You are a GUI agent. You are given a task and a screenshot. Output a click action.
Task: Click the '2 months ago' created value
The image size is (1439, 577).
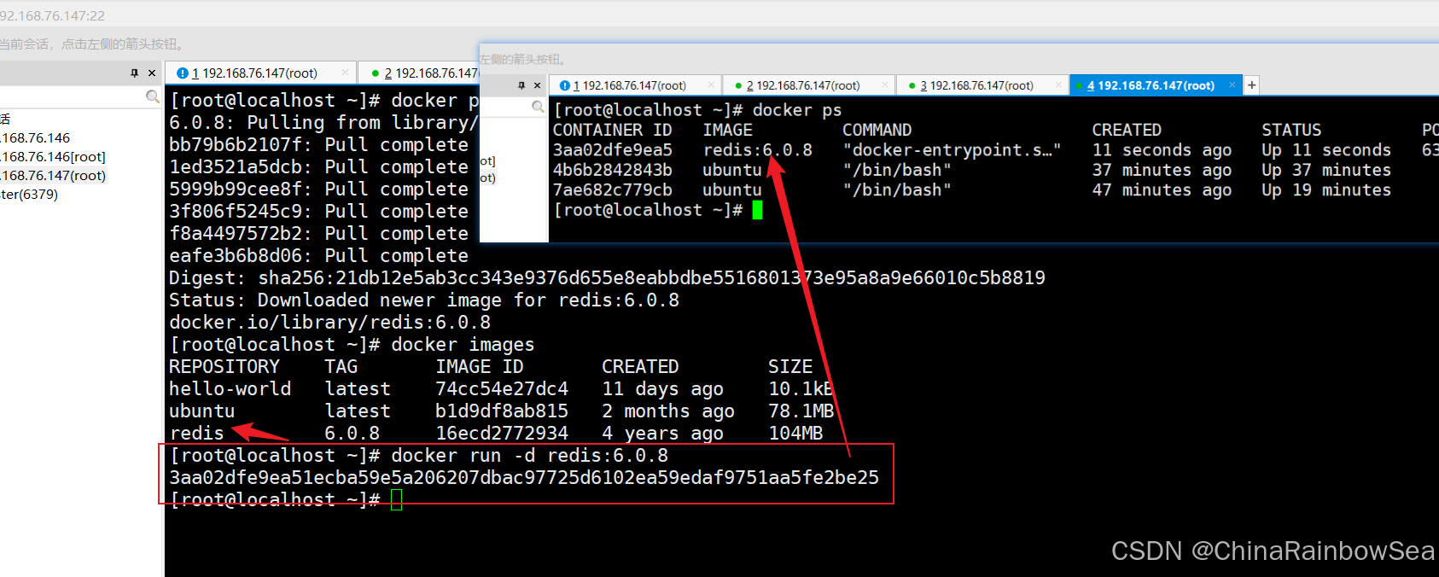pyautogui.click(x=668, y=411)
